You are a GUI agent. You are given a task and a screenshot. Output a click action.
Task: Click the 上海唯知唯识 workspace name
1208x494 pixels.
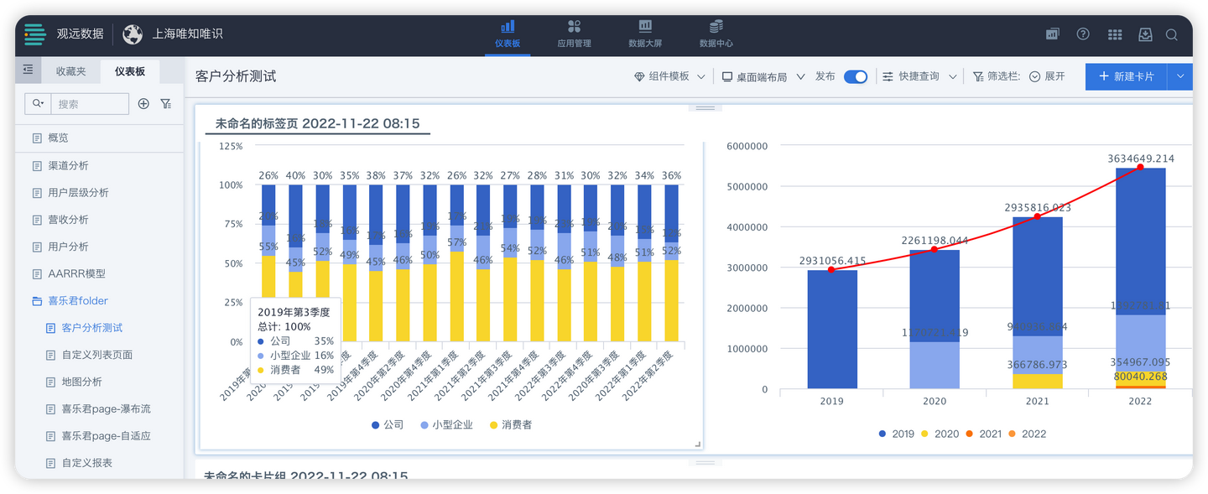coord(187,34)
